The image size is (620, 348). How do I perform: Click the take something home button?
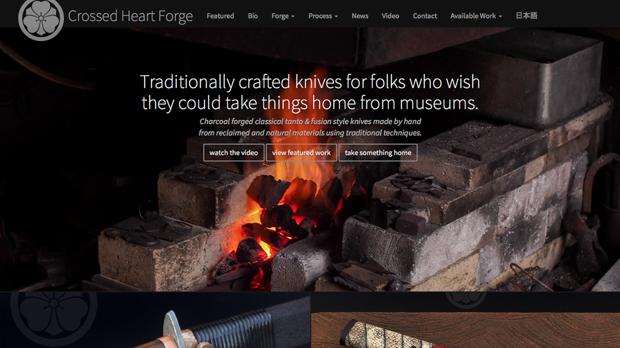point(378,153)
